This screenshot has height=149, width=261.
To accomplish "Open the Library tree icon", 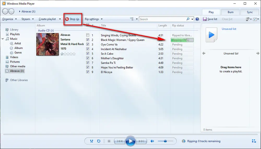I will coord(7,30).
